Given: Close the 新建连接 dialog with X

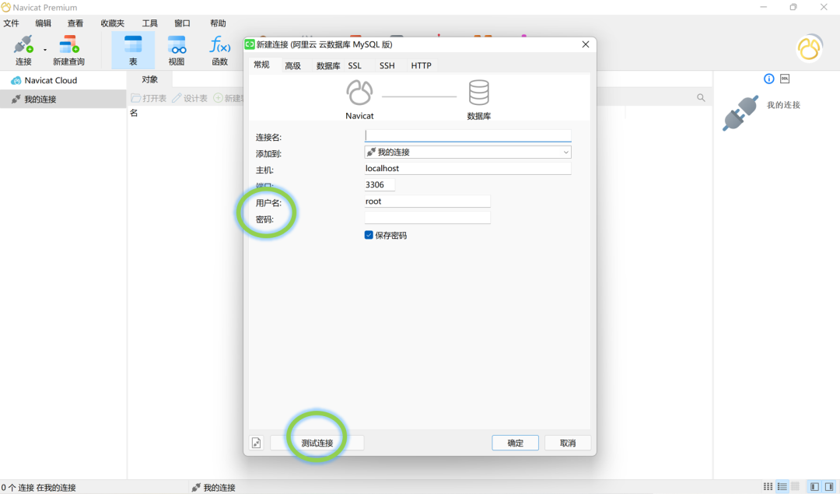Looking at the screenshot, I should (x=586, y=44).
